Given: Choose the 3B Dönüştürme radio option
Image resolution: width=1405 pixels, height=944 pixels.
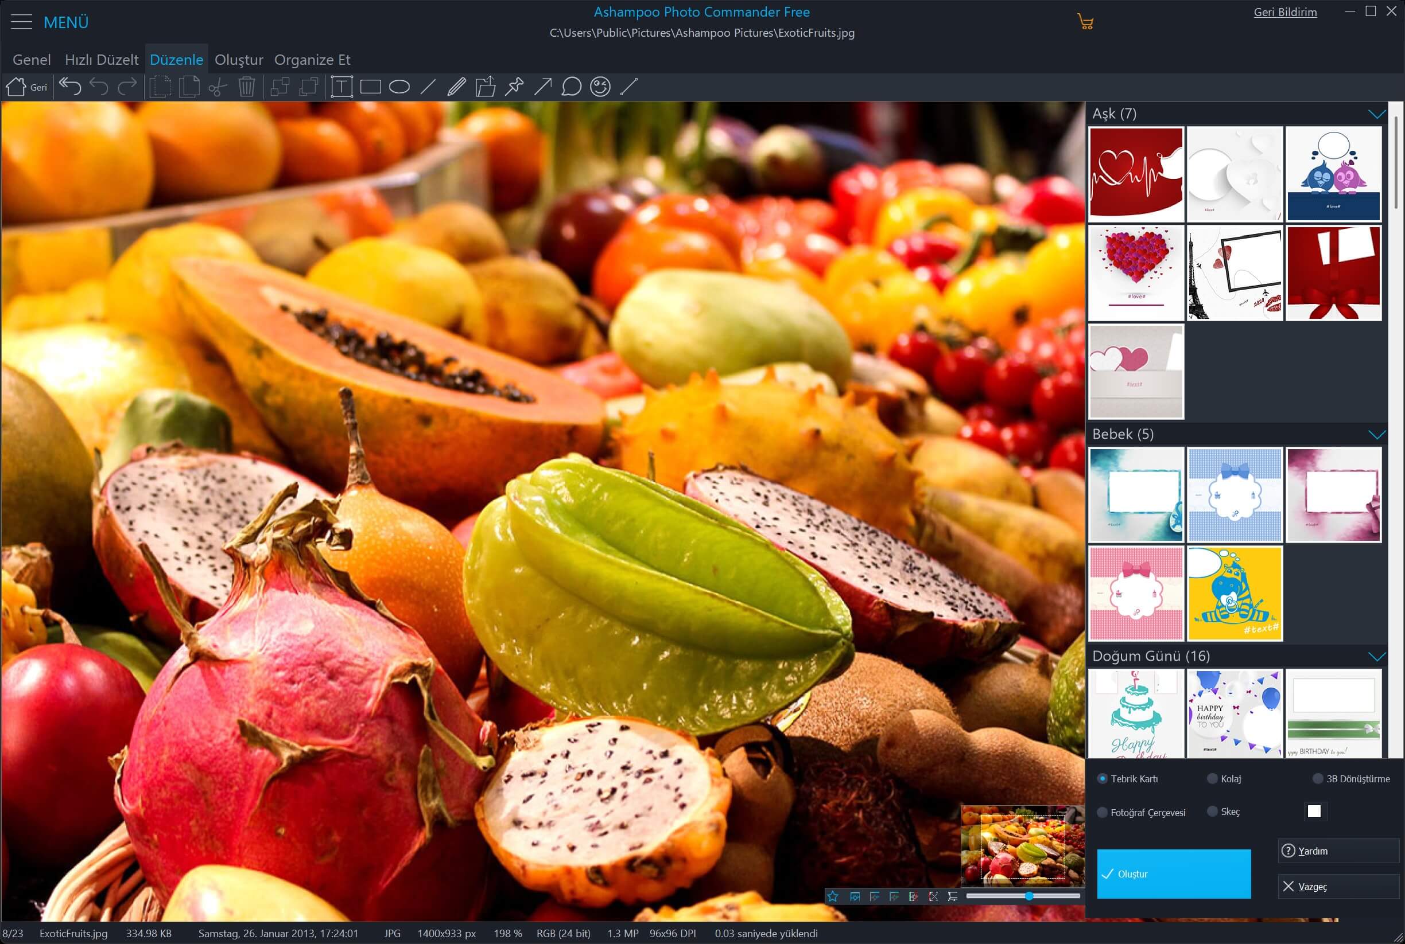Looking at the screenshot, I should (1318, 778).
